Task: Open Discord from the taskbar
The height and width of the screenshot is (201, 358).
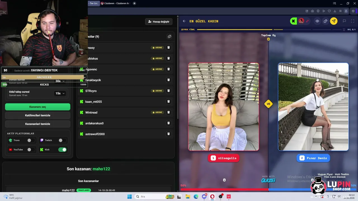Action: (204, 197)
